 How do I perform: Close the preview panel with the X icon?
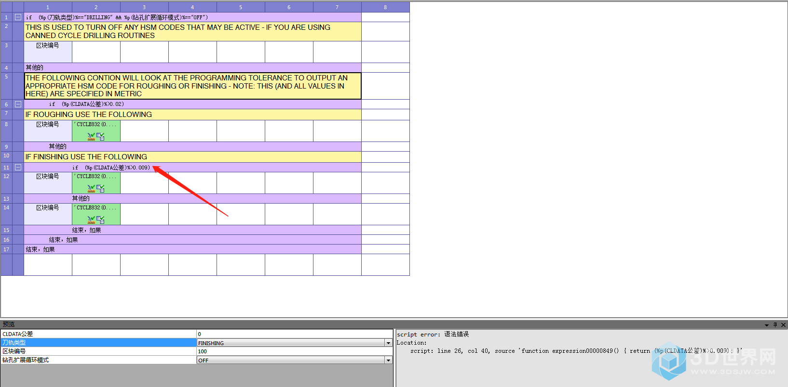coord(783,325)
